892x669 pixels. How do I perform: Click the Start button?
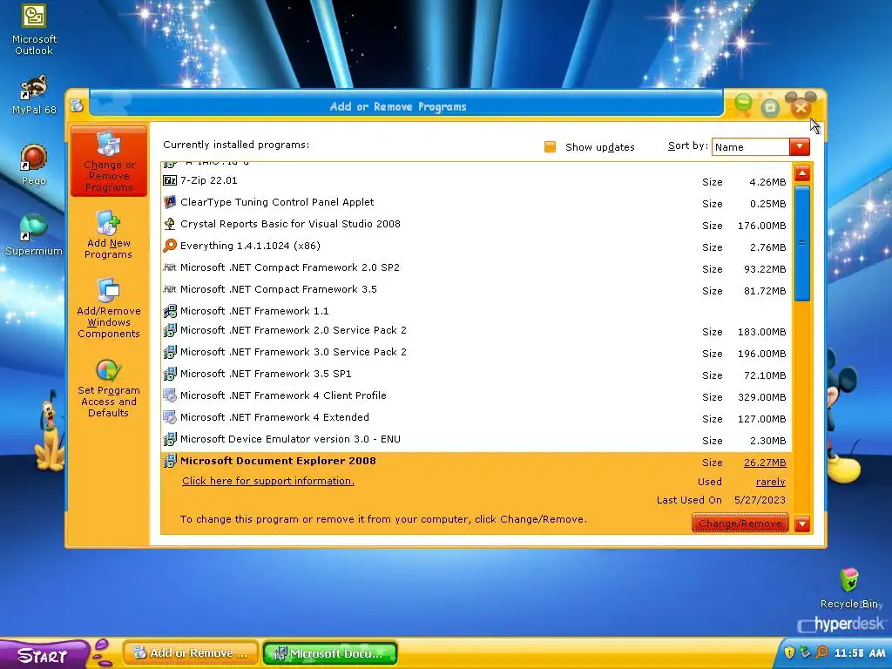click(x=44, y=654)
